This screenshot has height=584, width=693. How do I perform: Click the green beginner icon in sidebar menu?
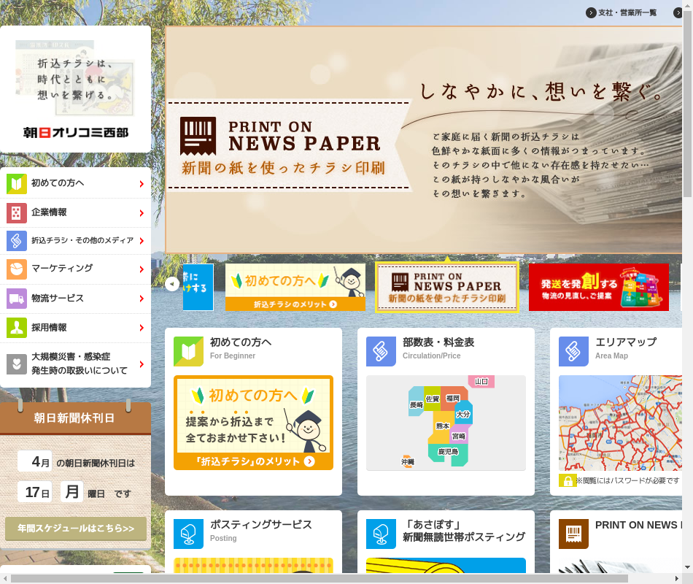16,184
